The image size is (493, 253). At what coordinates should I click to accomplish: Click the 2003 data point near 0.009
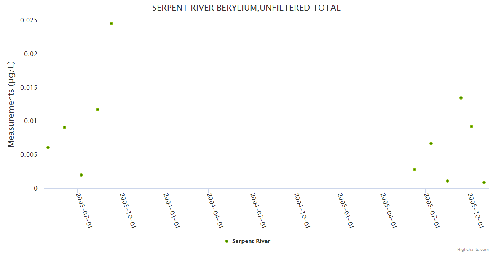(x=64, y=127)
